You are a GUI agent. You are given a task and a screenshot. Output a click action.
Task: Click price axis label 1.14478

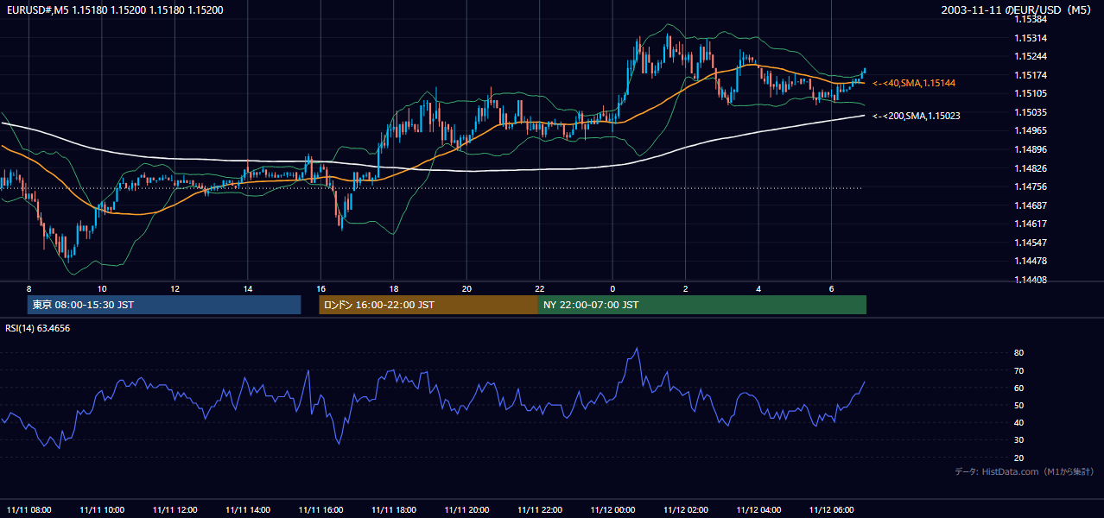tap(1030, 261)
